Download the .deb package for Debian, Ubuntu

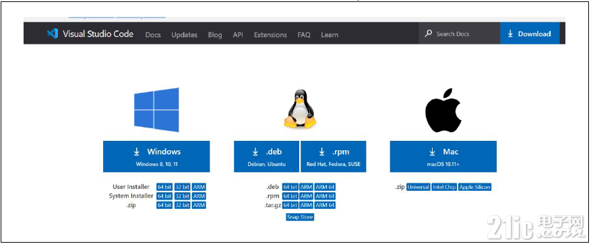[x=266, y=156]
